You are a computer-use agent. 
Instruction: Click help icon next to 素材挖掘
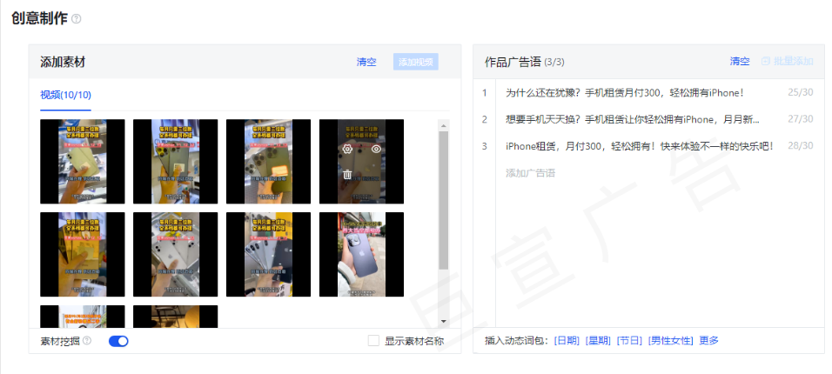pos(87,341)
